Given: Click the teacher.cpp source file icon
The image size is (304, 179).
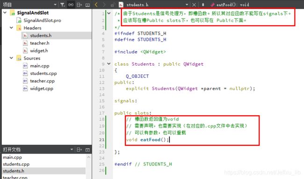Looking at the screenshot, I should coord(25,81).
